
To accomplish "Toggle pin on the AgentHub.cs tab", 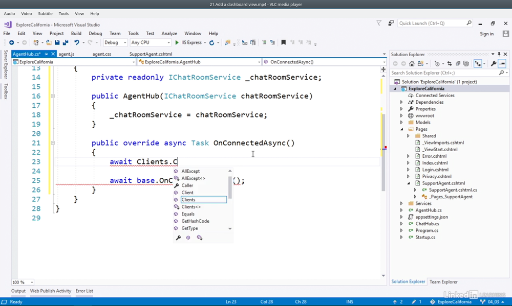I will click(x=46, y=54).
